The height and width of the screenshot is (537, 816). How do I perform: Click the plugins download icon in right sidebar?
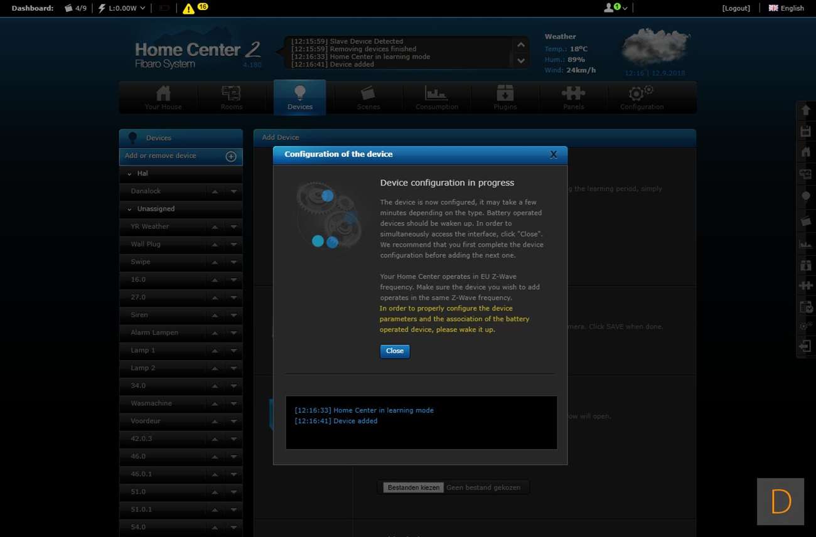pyautogui.click(x=806, y=265)
